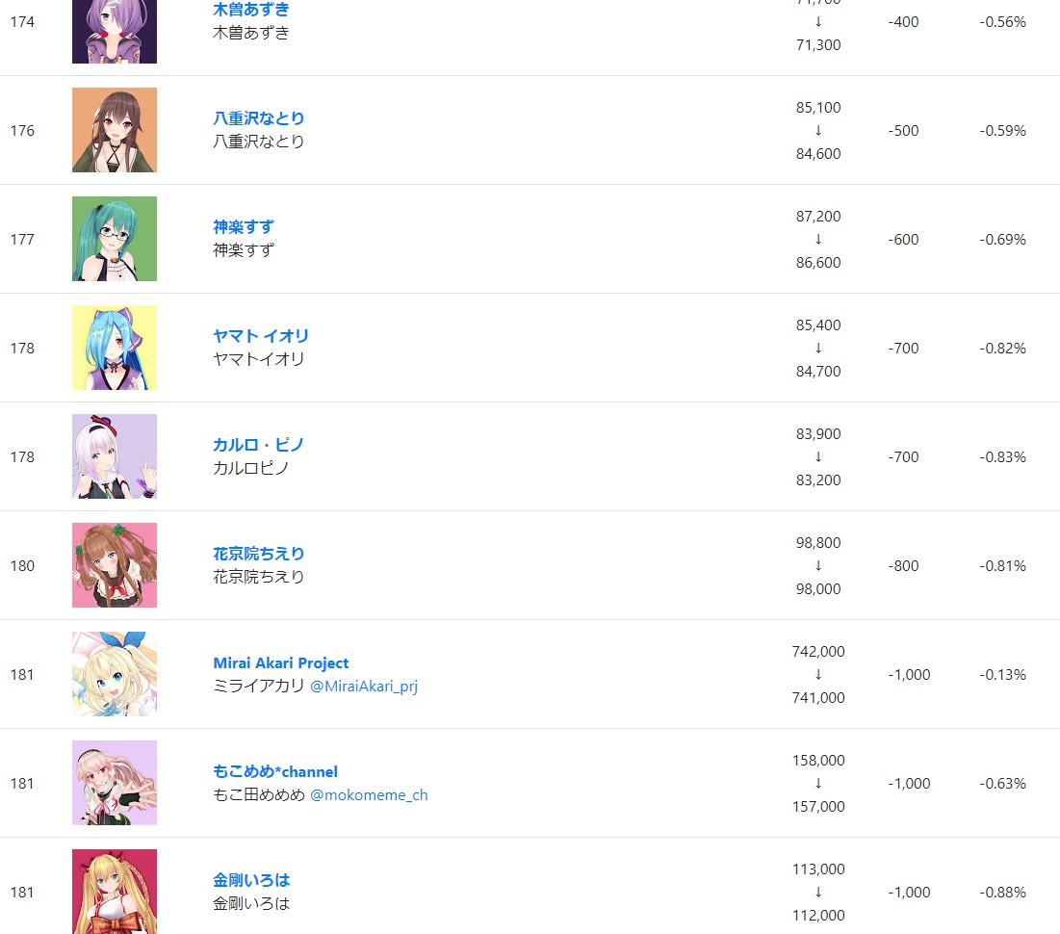This screenshot has height=934, width=1060.
Task: Visit @mokomeme_ch Twitter handle link
Action: click(x=369, y=795)
